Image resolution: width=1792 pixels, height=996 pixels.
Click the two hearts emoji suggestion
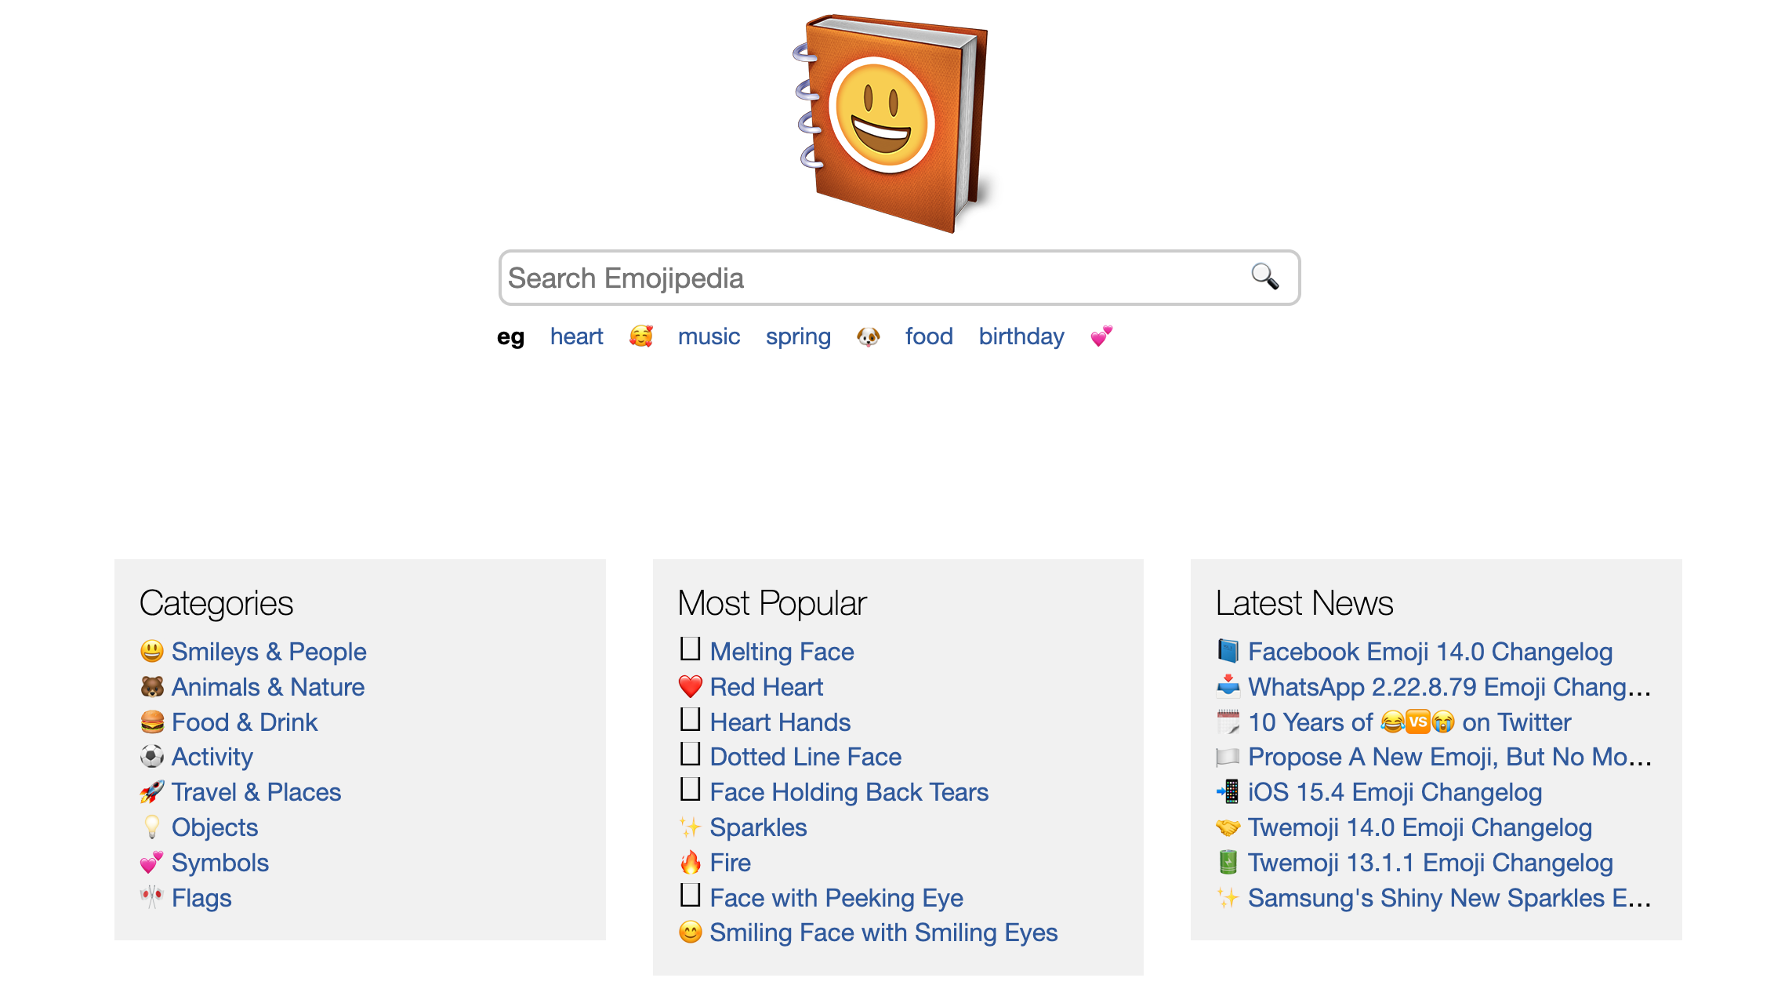[x=1101, y=336]
